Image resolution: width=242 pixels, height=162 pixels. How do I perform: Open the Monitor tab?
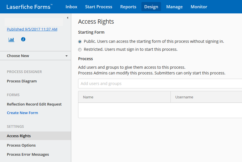tap(199, 7)
